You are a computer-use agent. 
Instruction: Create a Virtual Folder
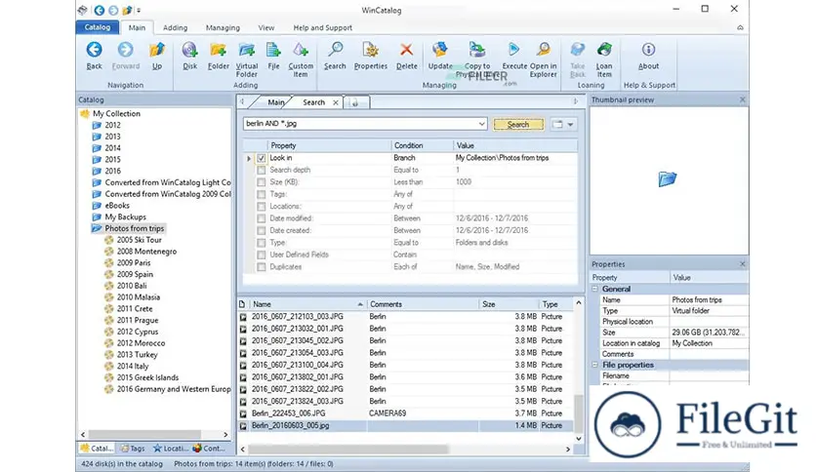(247, 50)
